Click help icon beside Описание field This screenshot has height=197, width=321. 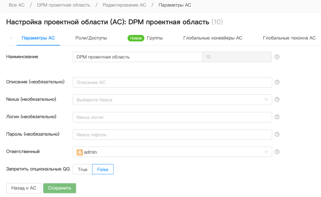(x=277, y=82)
